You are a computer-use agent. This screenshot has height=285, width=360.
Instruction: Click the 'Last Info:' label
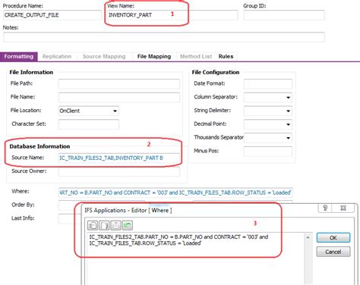23,218
